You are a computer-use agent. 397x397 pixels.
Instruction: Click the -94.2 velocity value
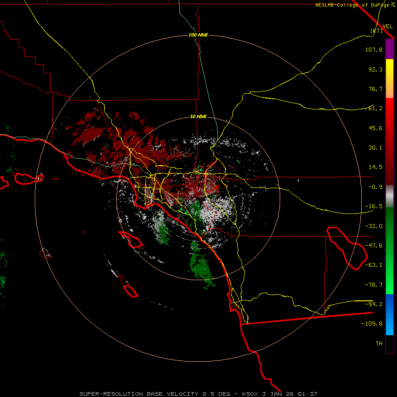pyautogui.click(x=374, y=304)
